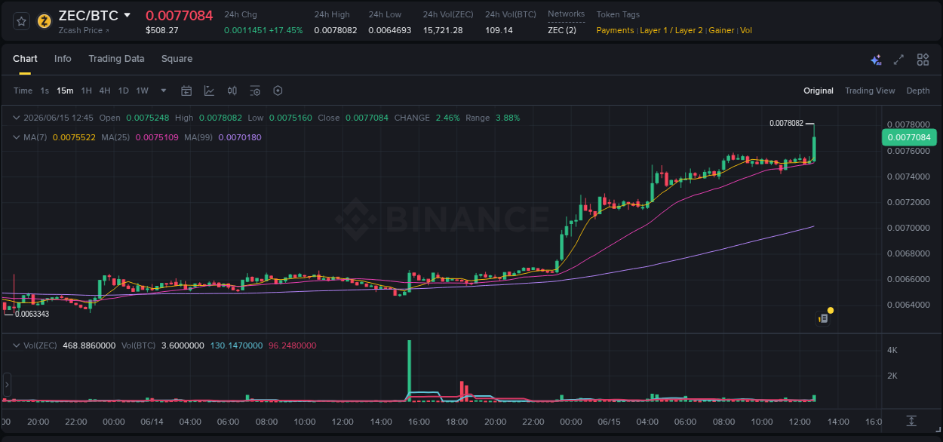
Task: Open the hexagon chart settings icon
Action: point(278,91)
